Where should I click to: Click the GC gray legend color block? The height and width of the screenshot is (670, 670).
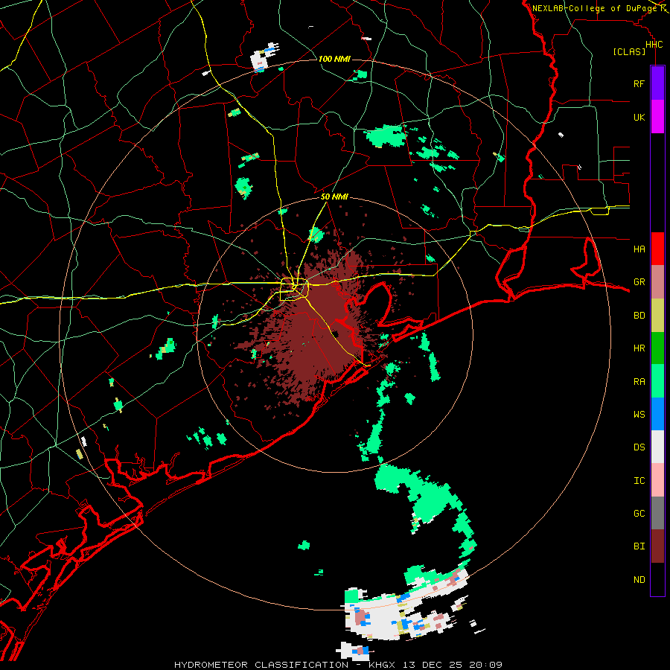657,513
